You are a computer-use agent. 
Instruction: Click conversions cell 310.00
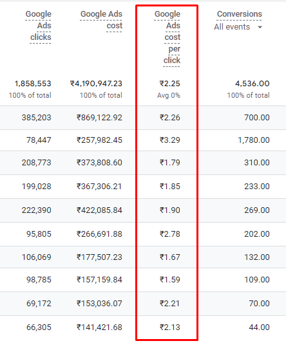click(x=257, y=163)
